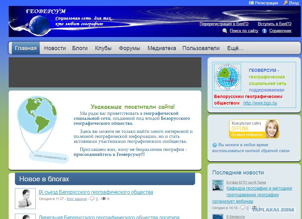Image resolution: width=302 pixels, height=219 pixels.
Task: Click thumbnail next to 'В Беларуси' news
Action: click(x=217, y=217)
